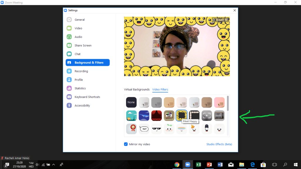Click the video filters list scrollbar
Viewport: 301px width, 169px height.
228,103
